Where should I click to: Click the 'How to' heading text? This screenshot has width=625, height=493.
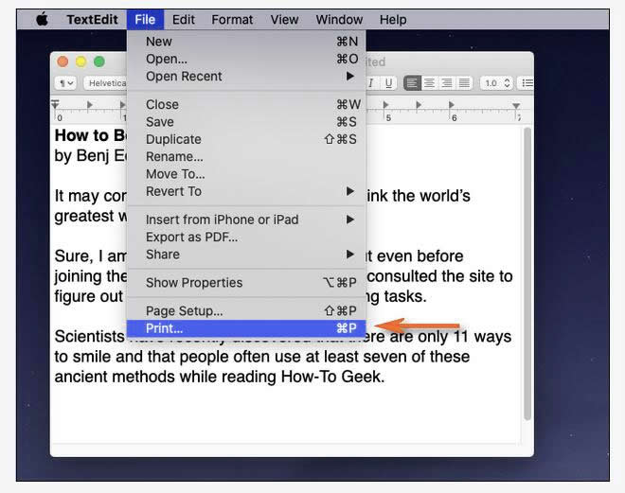(x=81, y=135)
